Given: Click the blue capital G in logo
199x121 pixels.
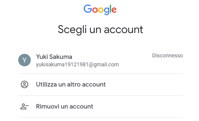Looking at the screenshot, I should click(88, 9).
